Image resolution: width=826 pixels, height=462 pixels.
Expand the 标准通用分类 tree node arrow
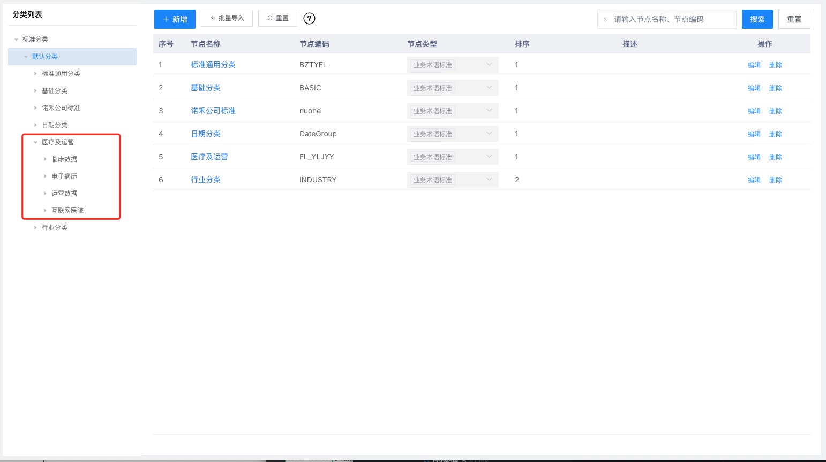36,74
